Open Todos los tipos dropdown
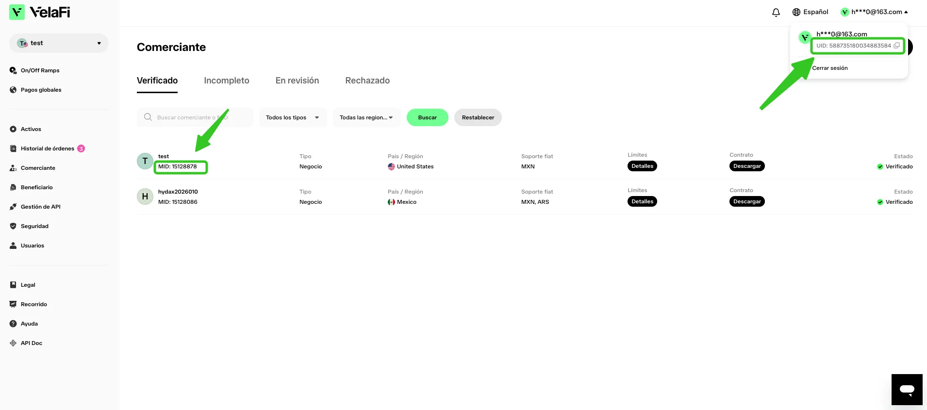Viewport: 927px width, 410px height. (293, 117)
